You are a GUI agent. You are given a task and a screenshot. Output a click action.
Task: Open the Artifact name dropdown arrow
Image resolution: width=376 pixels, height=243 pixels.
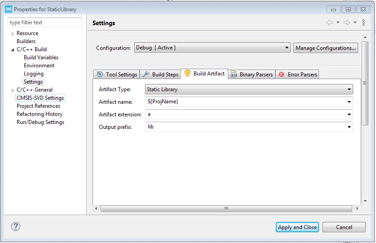[x=349, y=102]
